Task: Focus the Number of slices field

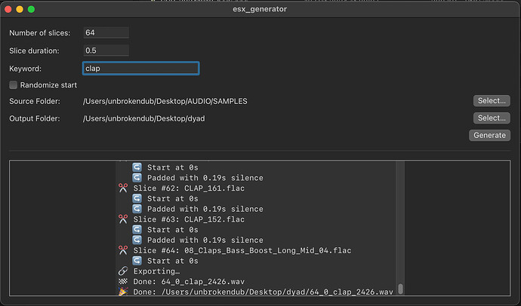Action: (x=106, y=33)
